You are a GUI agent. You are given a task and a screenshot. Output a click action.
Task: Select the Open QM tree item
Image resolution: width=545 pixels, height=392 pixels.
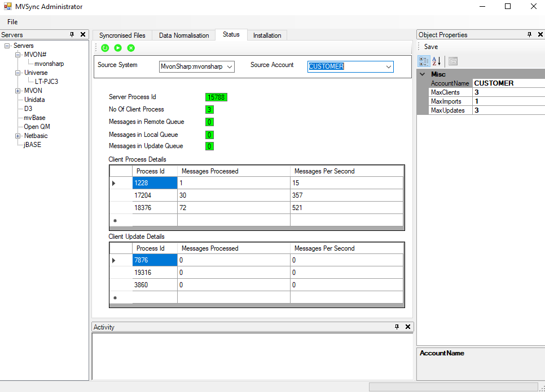[x=37, y=127]
